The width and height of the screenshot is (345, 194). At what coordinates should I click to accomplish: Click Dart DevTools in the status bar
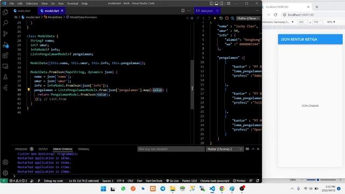click(154, 181)
